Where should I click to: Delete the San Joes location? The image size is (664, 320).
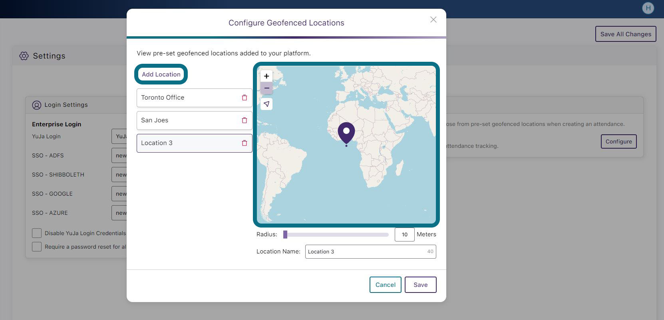pos(245,120)
